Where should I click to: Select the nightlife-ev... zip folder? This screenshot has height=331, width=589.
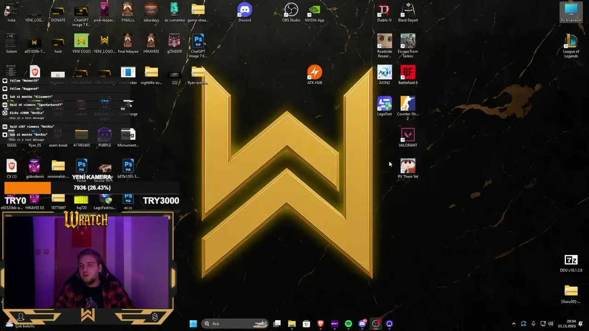[151, 75]
